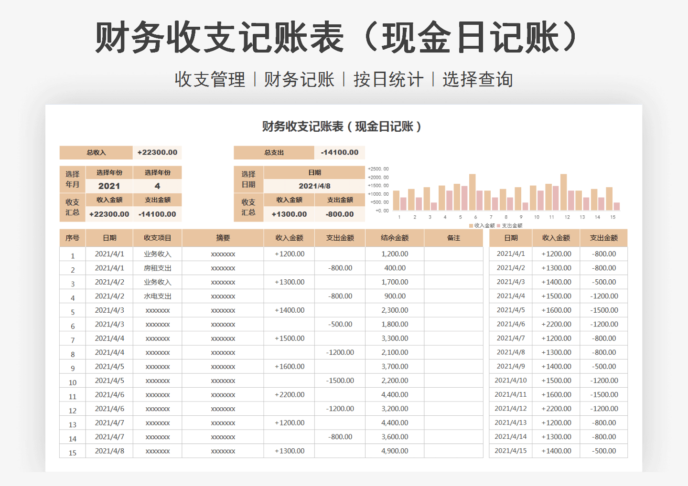Image resolution: width=688 pixels, height=486 pixels.
Task: Click the queried expense cell -800.00
Action: click(x=340, y=214)
